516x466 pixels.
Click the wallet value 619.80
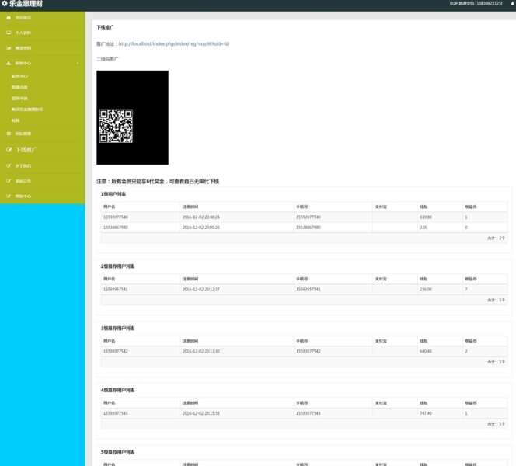click(426, 217)
